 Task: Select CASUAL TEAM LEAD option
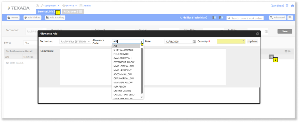[126, 94]
